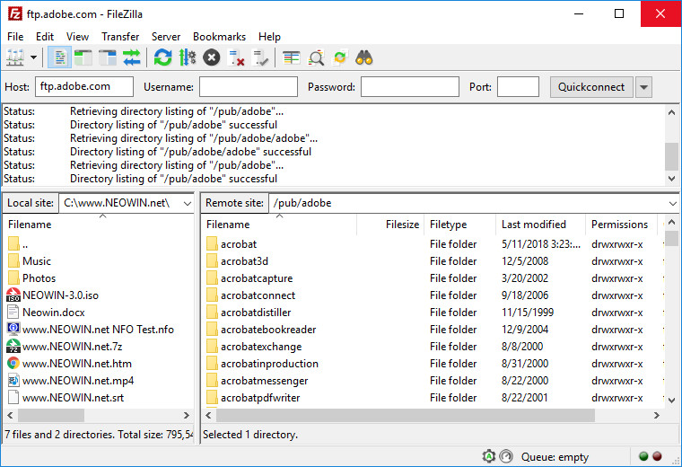Toggle remote directory tree display
This screenshot has height=467, width=682.
pyautogui.click(x=108, y=57)
